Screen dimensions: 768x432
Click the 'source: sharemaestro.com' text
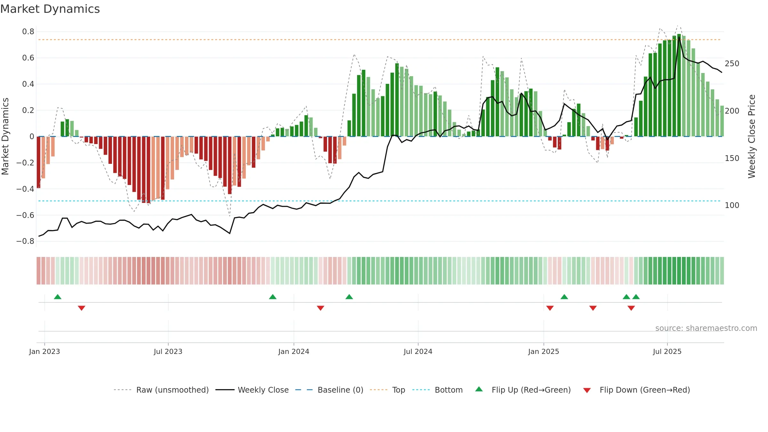pos(706,328)
